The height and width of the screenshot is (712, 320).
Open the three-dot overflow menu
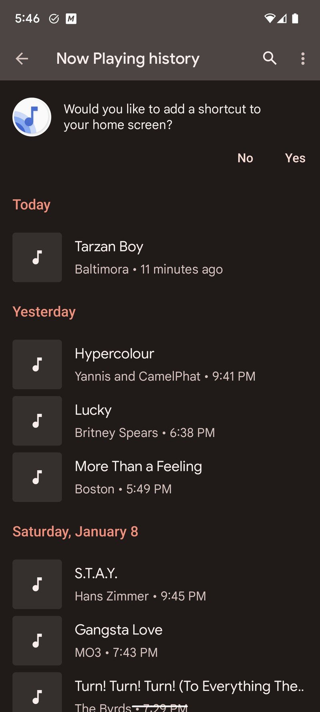[303, 59]
